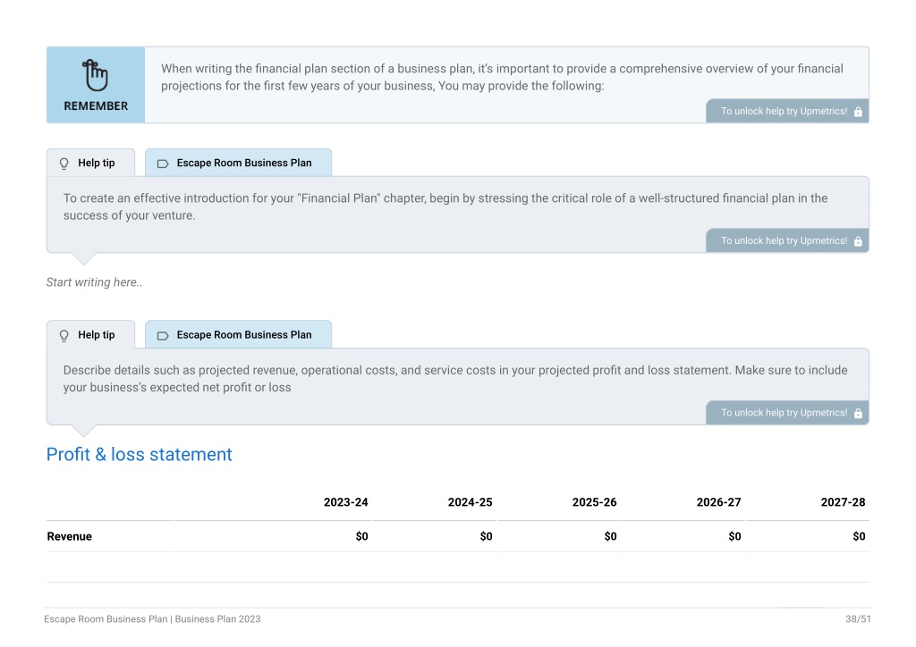
Task: Select the second Escape Room Business Plan tab
Action: pyautogui.click(x=238, y=335)
